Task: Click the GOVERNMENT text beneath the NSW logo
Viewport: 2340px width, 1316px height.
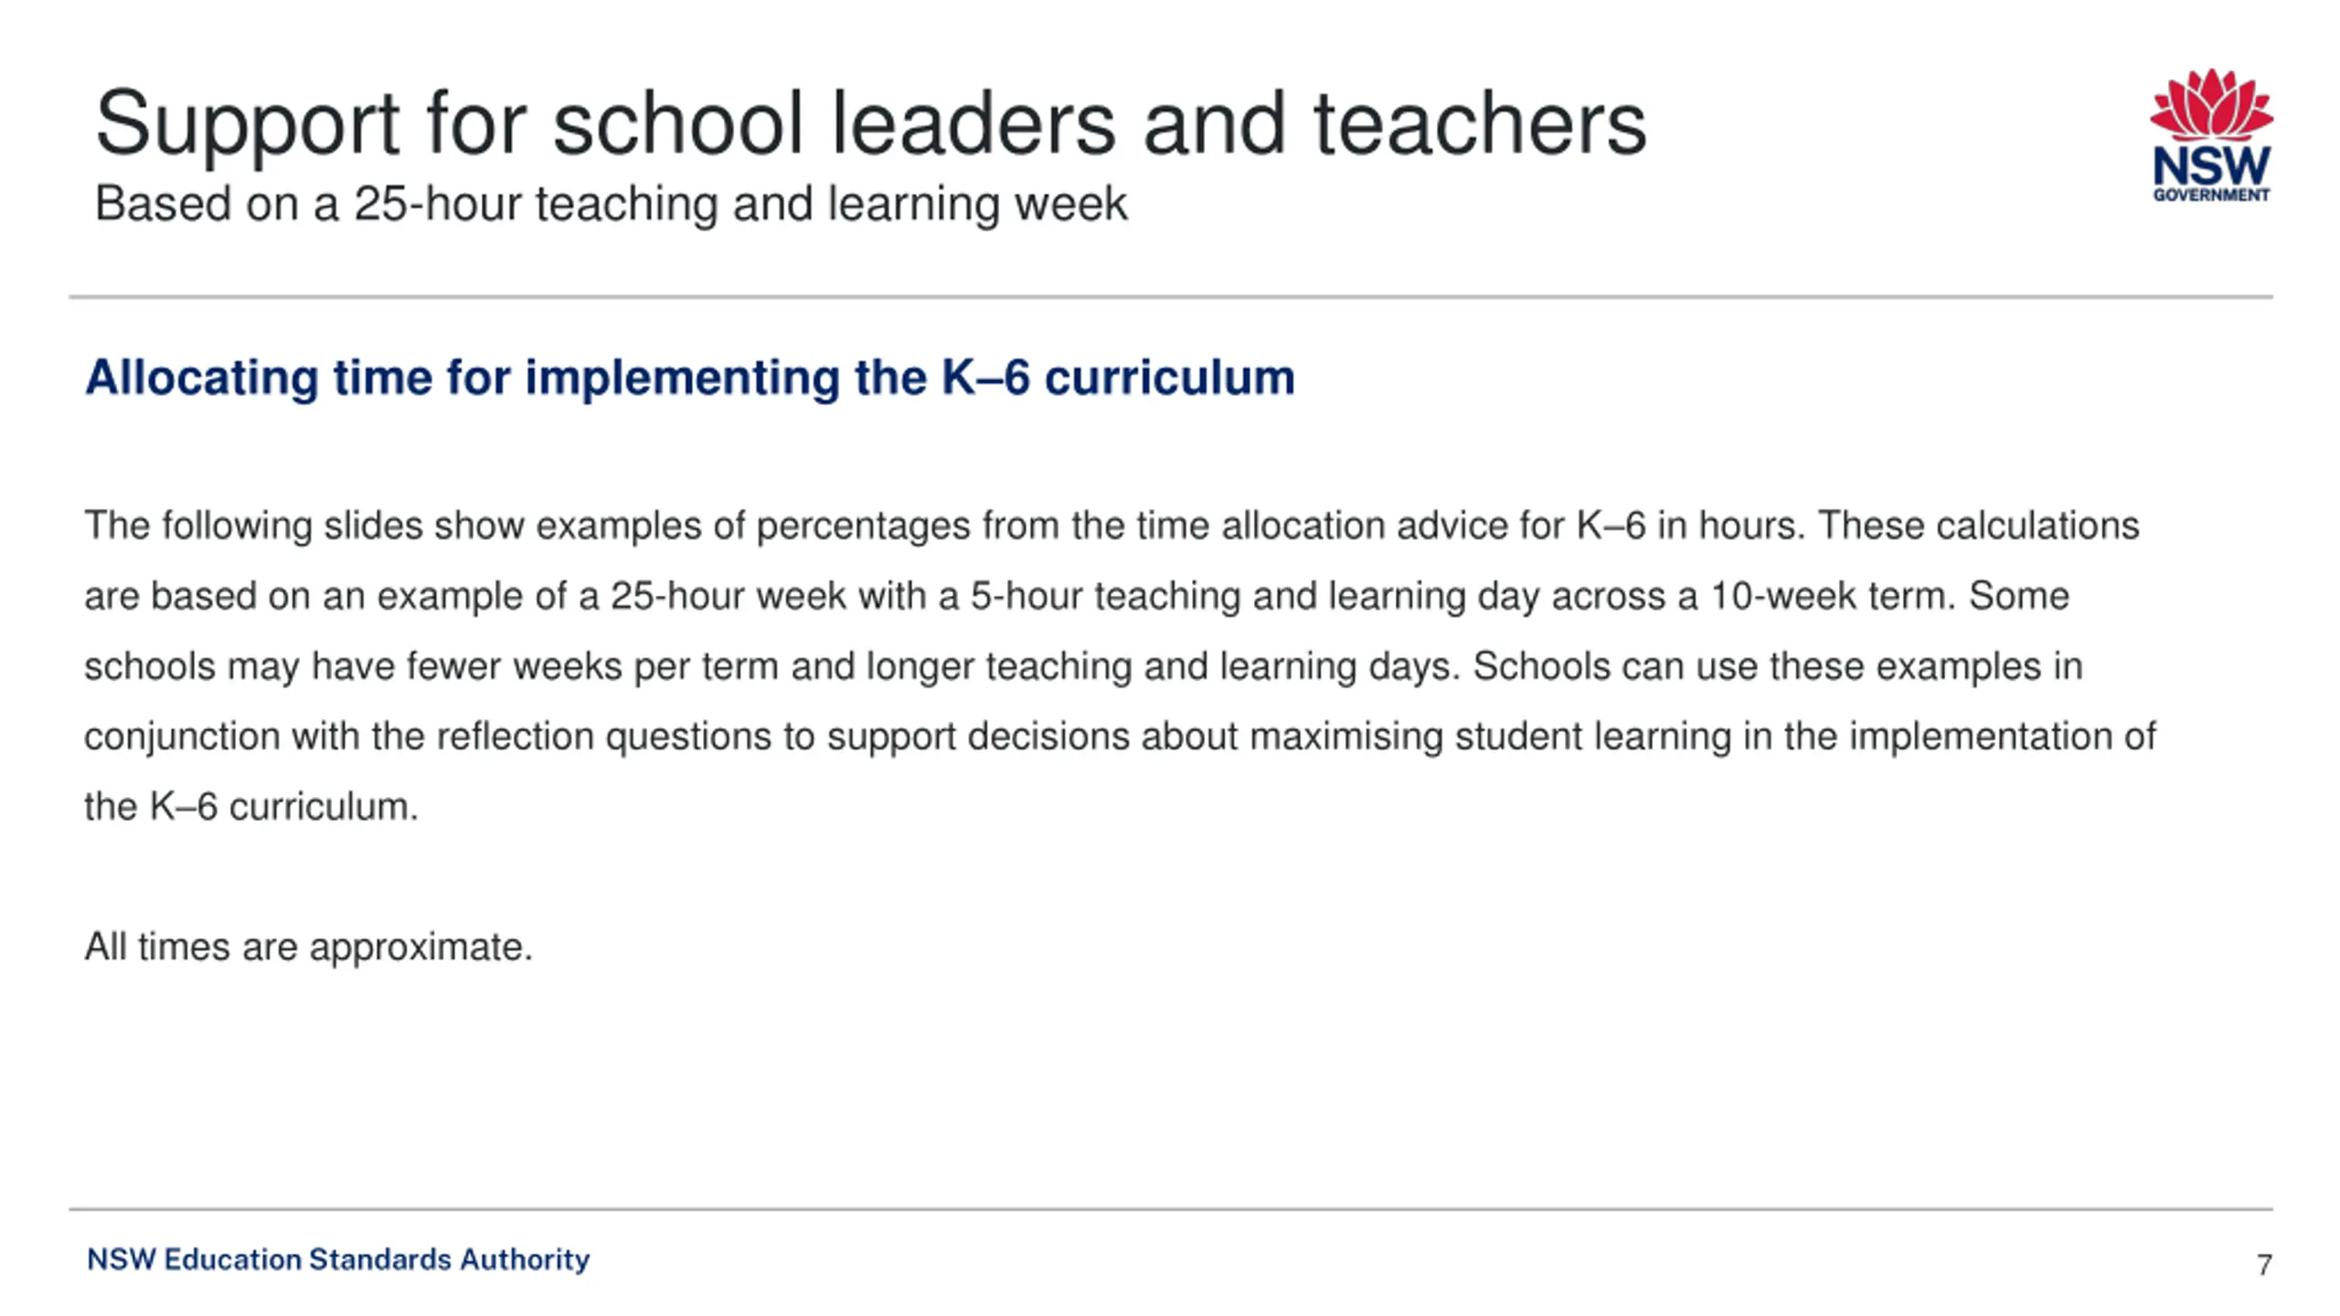Action: (2211, 195)
